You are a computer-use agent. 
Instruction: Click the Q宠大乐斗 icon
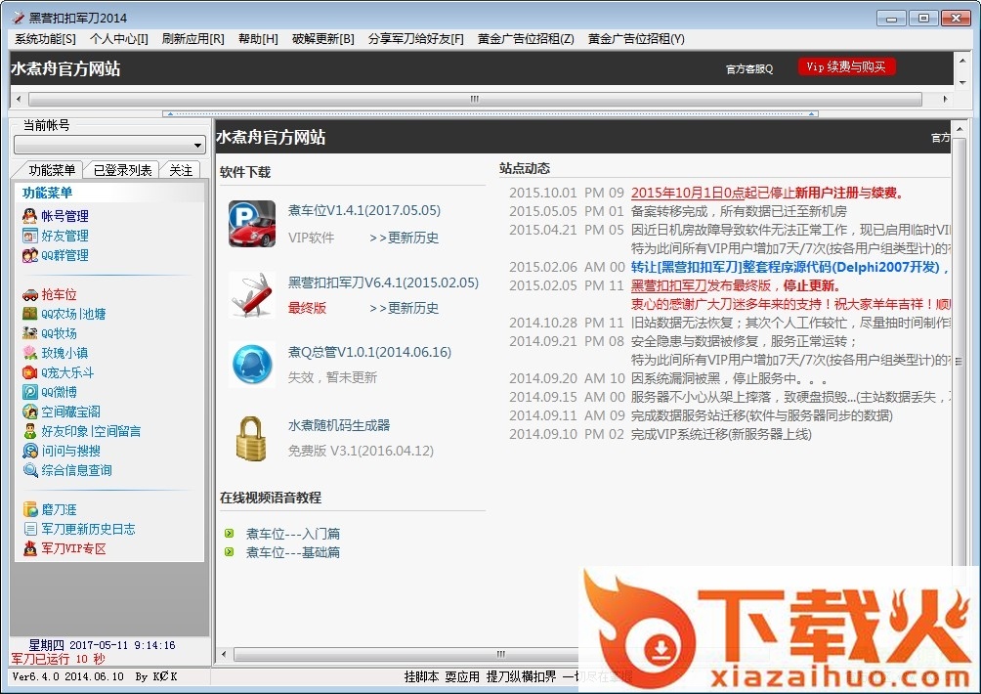[29, 373]
